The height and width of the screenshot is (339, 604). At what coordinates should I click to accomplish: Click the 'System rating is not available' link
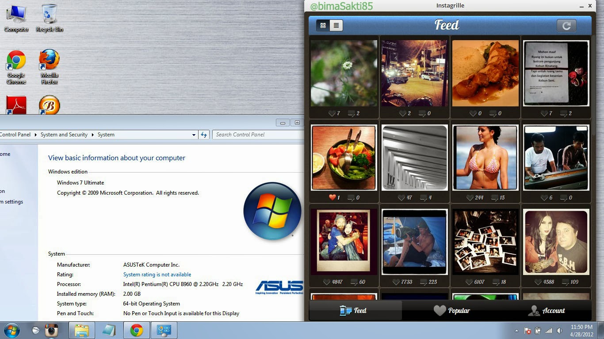tap(157, 275)
